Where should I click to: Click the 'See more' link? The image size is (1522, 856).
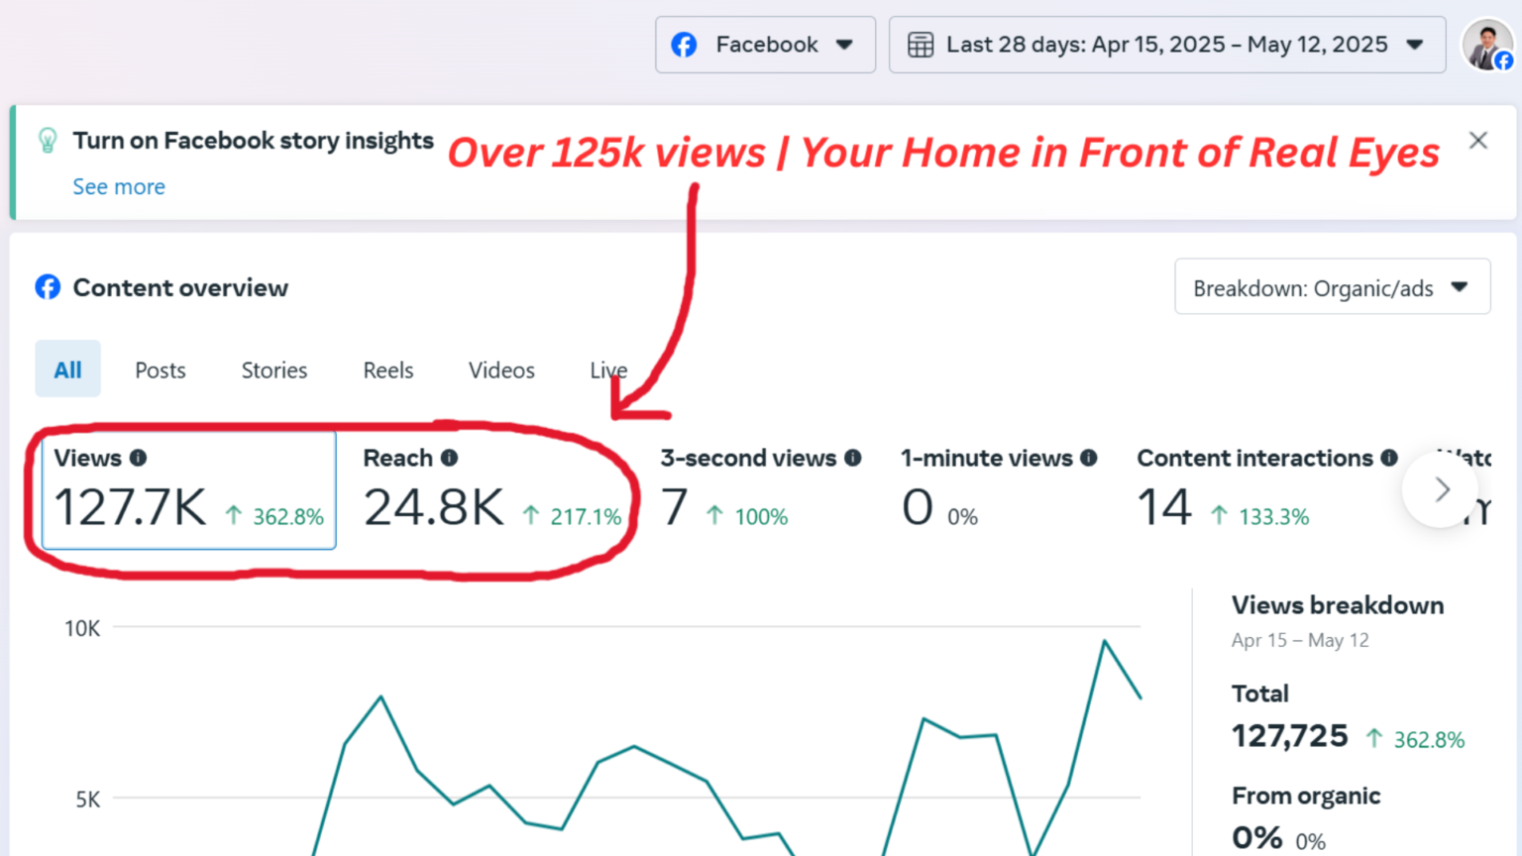click(x=118, y=186)
